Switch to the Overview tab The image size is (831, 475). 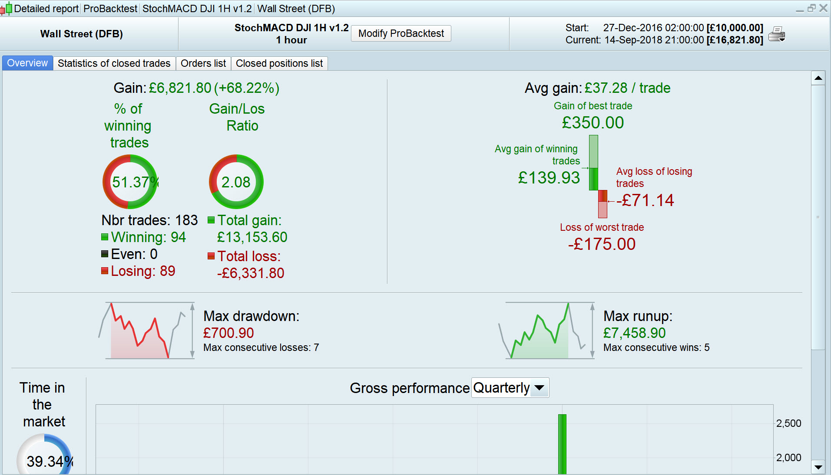coord(27,63)
